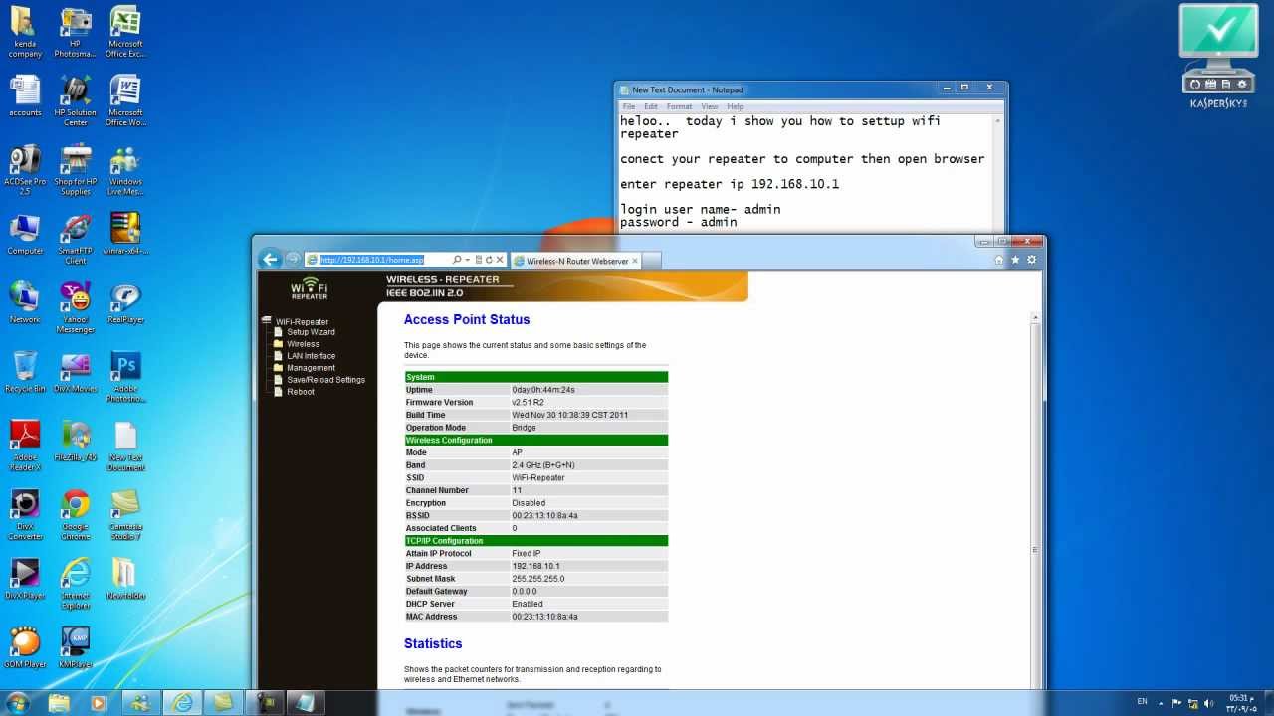The width and height of the screenshot is (1274, 716).
Task: Open IE Favorites star
Action: tap(1015, 260)
